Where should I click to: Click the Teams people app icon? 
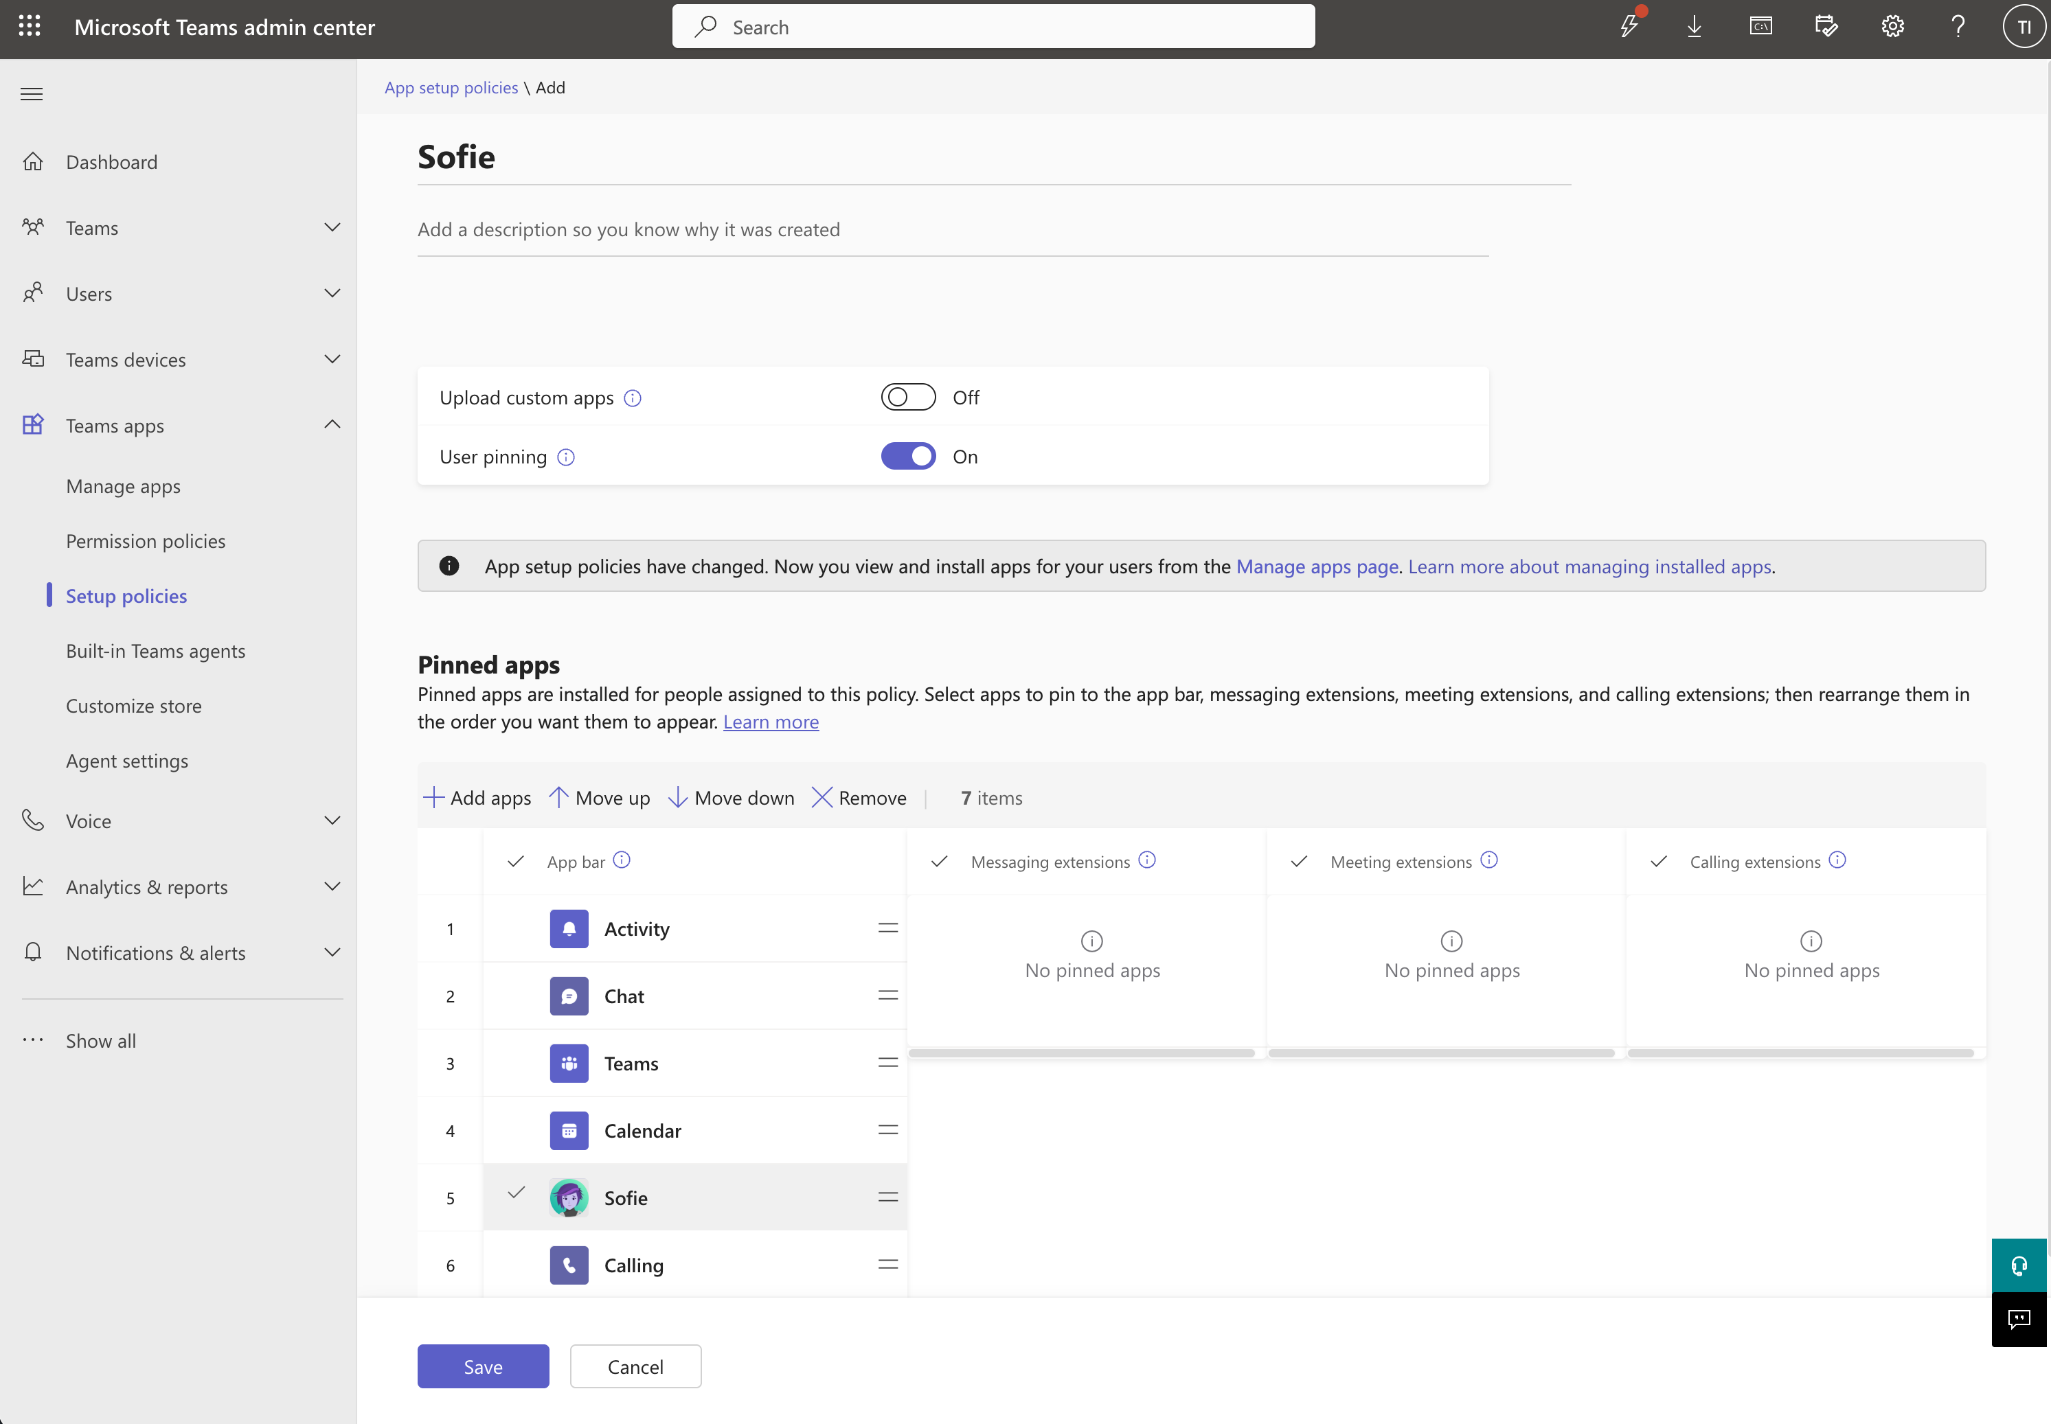click(569, 1064)
